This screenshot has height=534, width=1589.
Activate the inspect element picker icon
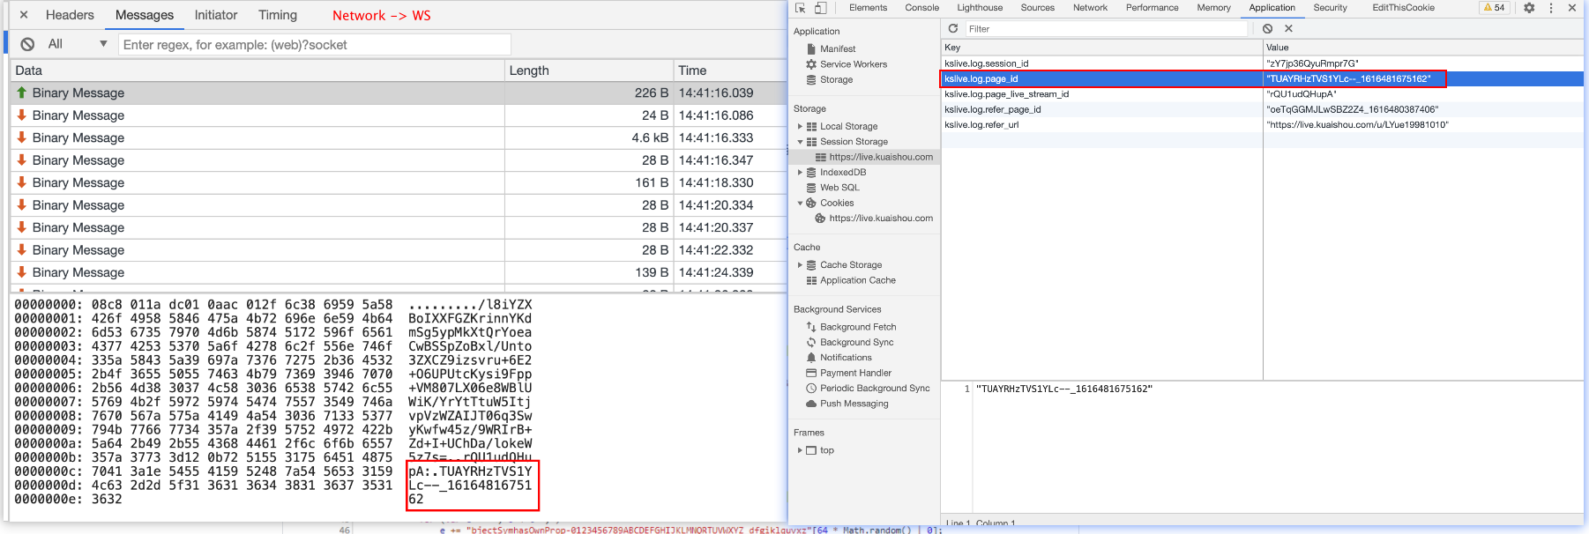pos(801,8)
